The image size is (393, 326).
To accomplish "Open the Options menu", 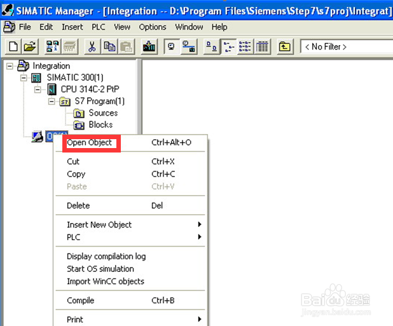I will coord(153,27).
